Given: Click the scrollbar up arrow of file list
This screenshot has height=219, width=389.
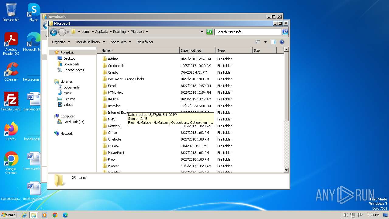Looking at the screenshot, I should pos(286,49).
